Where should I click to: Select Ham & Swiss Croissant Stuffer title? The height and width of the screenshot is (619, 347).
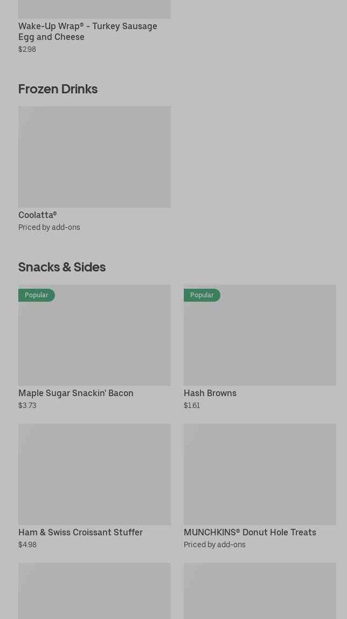point(80,532)
